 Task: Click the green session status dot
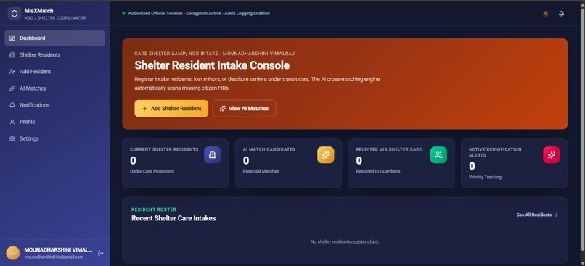click(x=123, y=14)
